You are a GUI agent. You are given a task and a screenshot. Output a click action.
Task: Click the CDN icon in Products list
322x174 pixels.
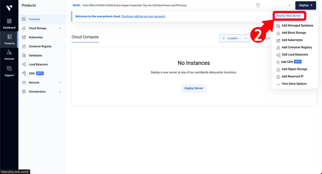(24, 73)
